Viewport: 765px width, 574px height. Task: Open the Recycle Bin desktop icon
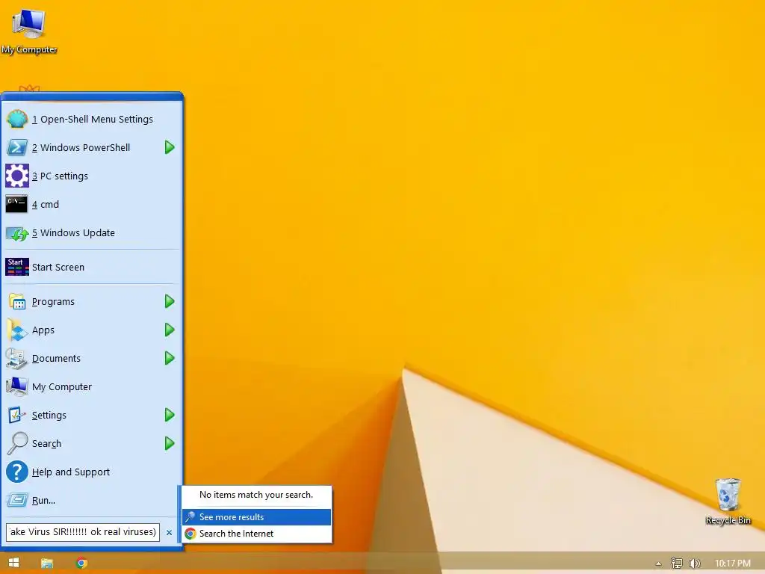[728, 502]
